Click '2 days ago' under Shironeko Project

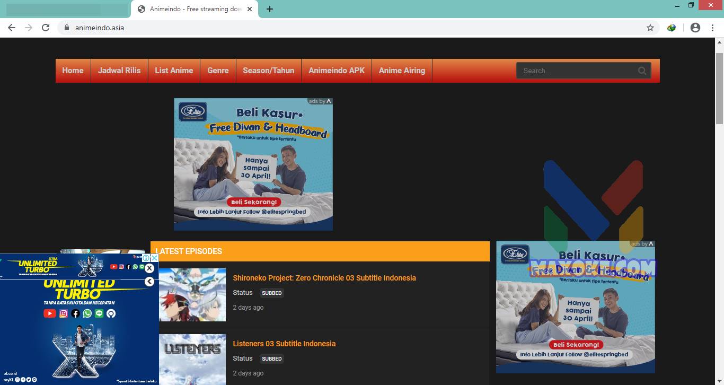click(x=248, y=308)
